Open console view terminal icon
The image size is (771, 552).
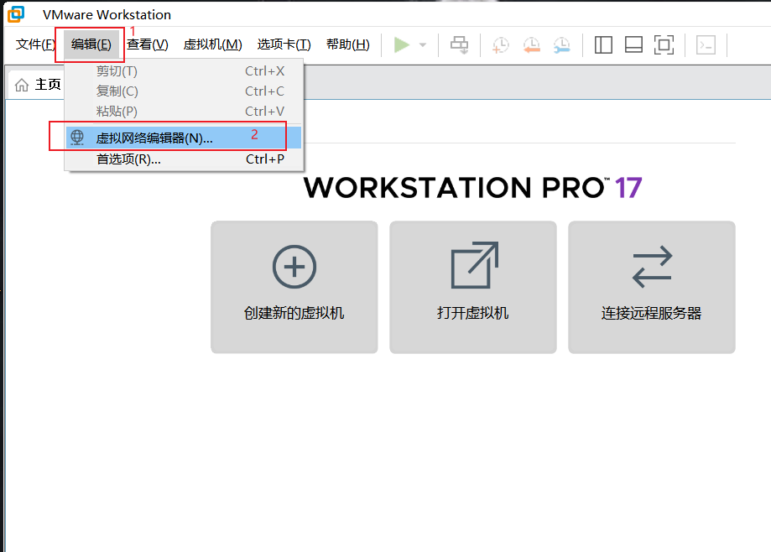tap(706, 44)
